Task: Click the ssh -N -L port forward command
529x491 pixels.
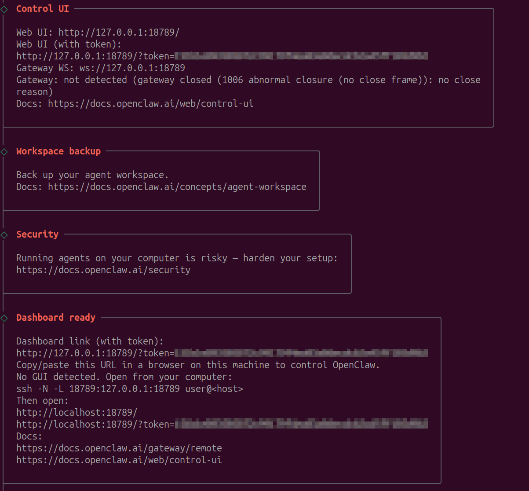Action: [129, 389]
